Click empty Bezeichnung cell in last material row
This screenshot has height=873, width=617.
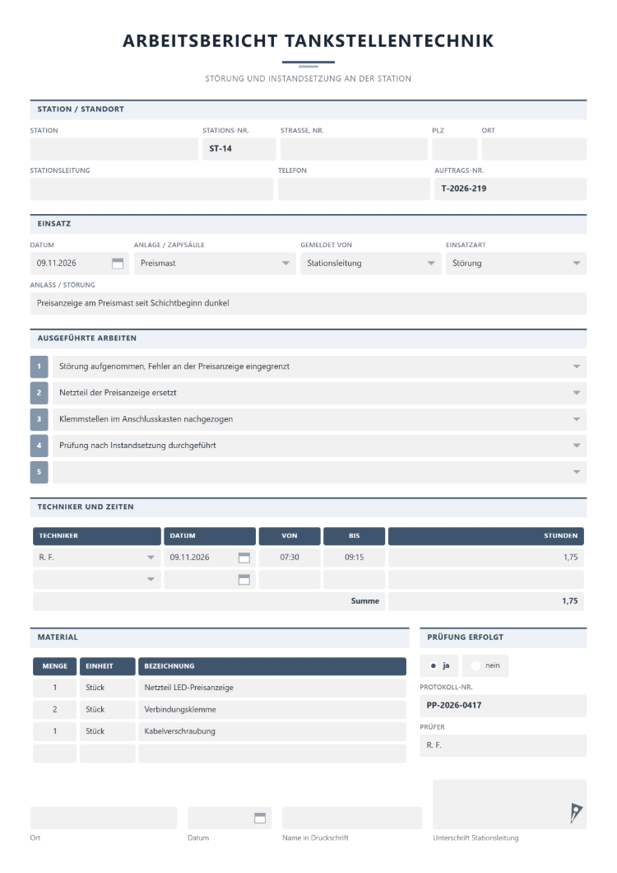[x=272, y=754]
